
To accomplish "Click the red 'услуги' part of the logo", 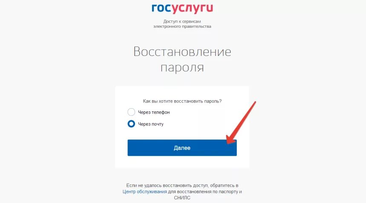I will [x=192, y=9].
